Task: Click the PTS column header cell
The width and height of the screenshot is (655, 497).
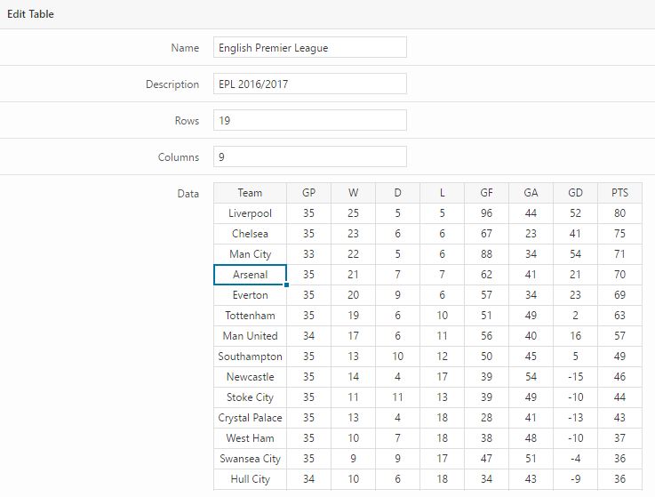Action: point(619,193)
